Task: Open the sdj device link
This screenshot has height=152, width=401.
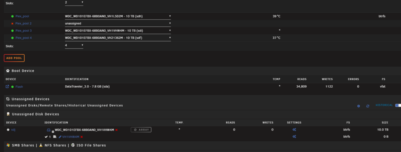Action: coord(13,130)
